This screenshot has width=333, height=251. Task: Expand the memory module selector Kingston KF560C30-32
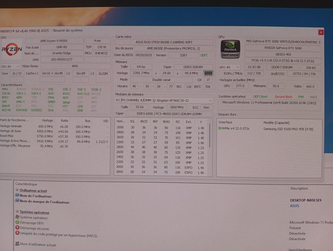[x=164, y=100]
